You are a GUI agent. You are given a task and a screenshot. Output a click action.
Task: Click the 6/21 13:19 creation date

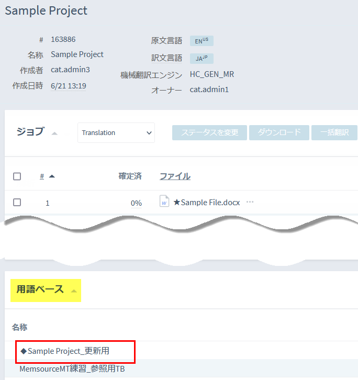click(69, 86)
